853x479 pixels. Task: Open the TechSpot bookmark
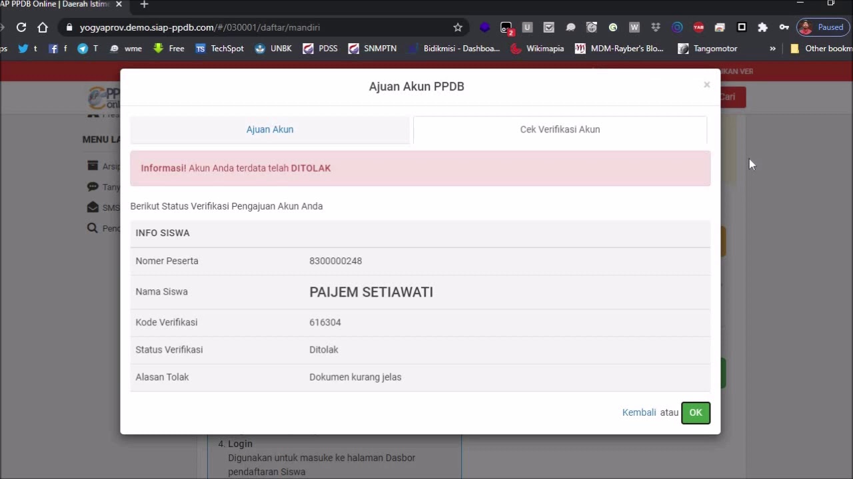[219, 49]
